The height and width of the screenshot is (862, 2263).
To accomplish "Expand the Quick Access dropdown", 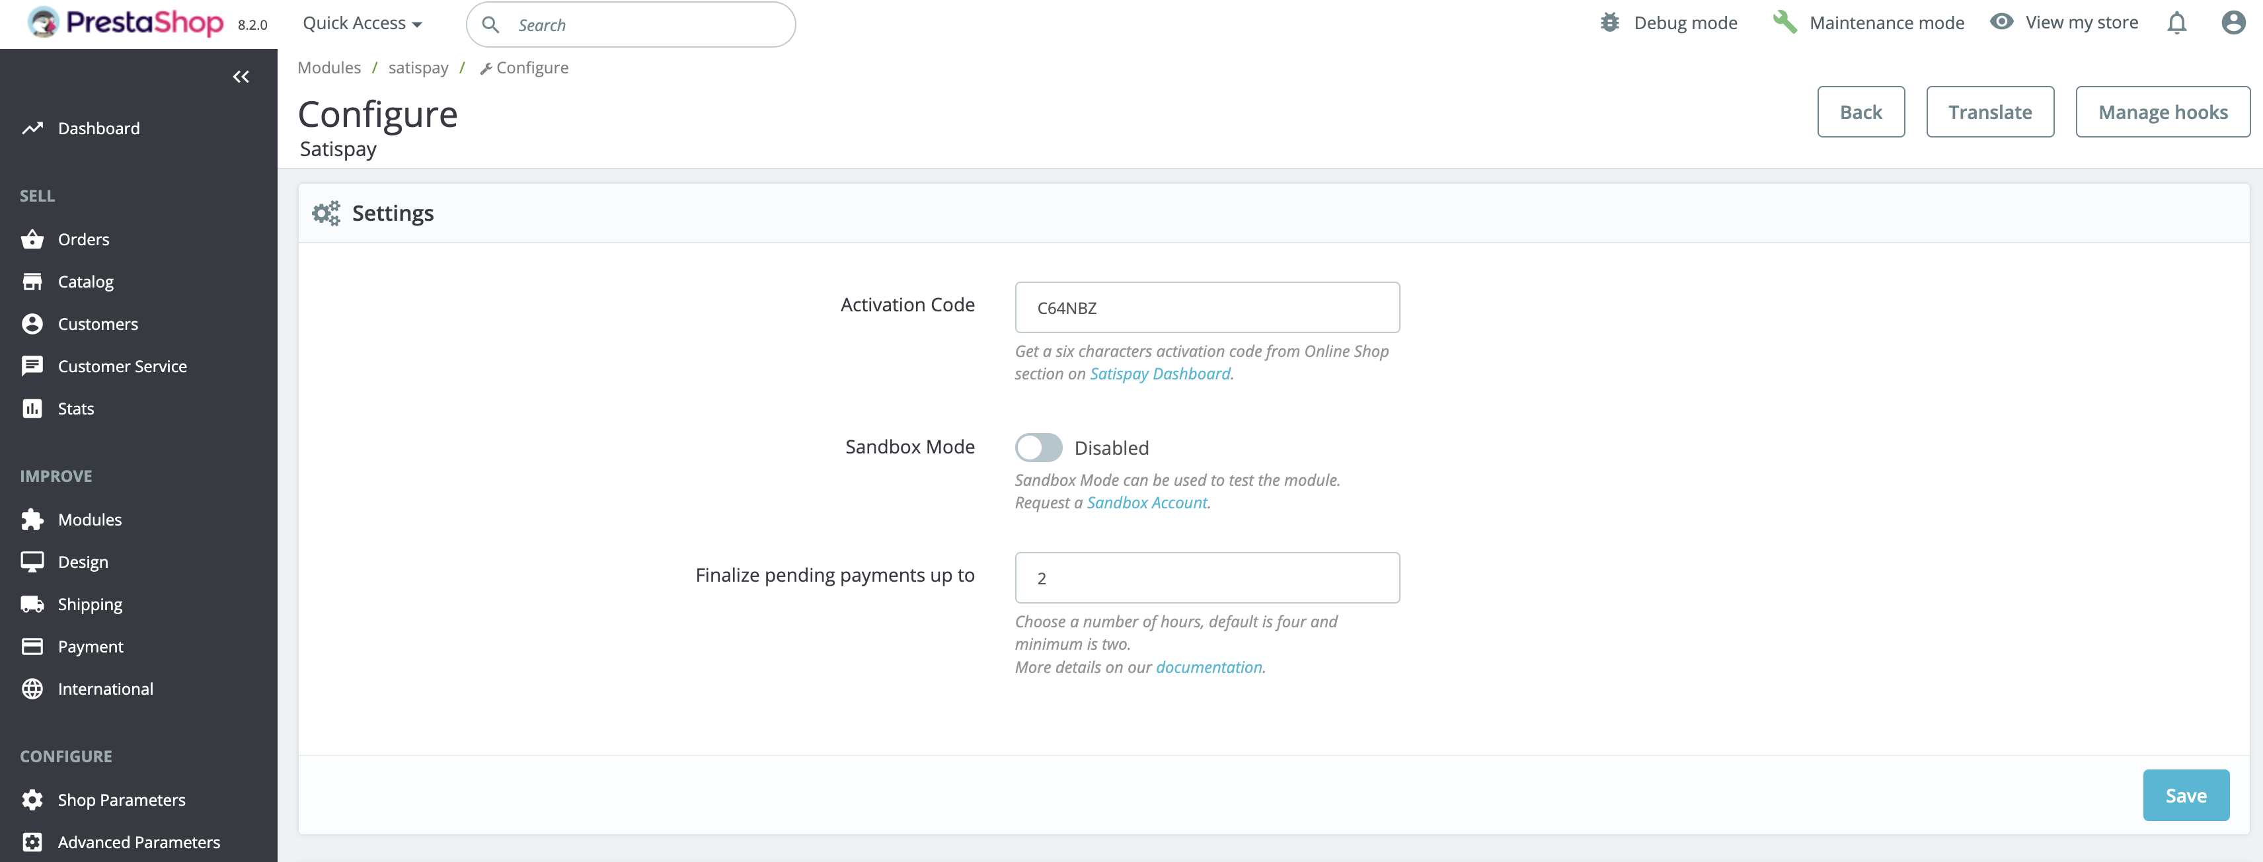I will pyautogui.click(x=362, y=24).
